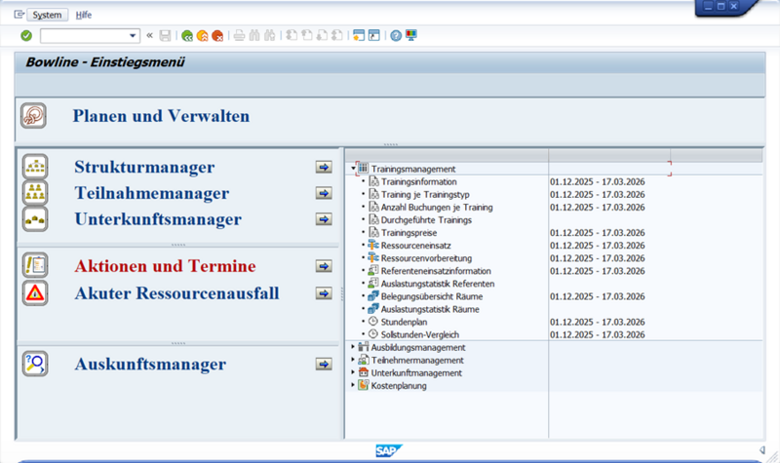780x463 pixels.
Task: Select Referenteneinsatzinformation entry
Action: [436, 271]
